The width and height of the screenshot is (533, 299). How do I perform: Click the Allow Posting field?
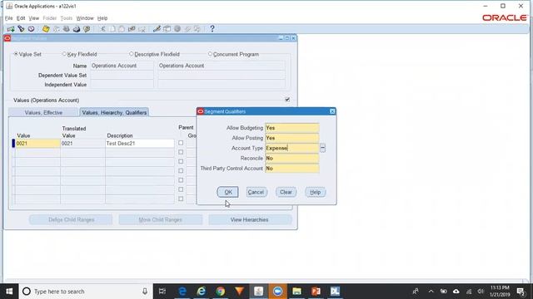coord(292,138)
